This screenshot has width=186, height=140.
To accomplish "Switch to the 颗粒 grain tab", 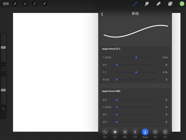I will point(125,134).
